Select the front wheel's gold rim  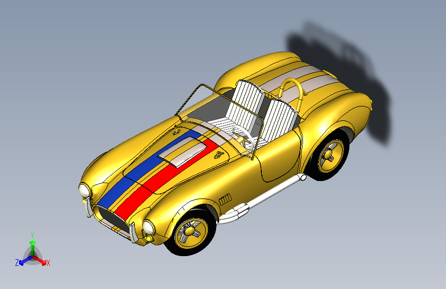tap(191, 232)
